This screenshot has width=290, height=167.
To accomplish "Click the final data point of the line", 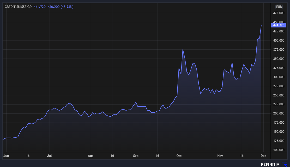I will point(261,25).
